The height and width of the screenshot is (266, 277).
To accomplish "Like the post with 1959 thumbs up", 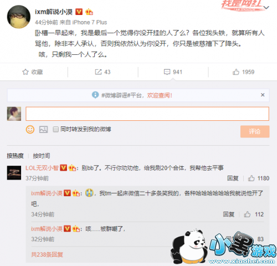I will pos(236,72).
